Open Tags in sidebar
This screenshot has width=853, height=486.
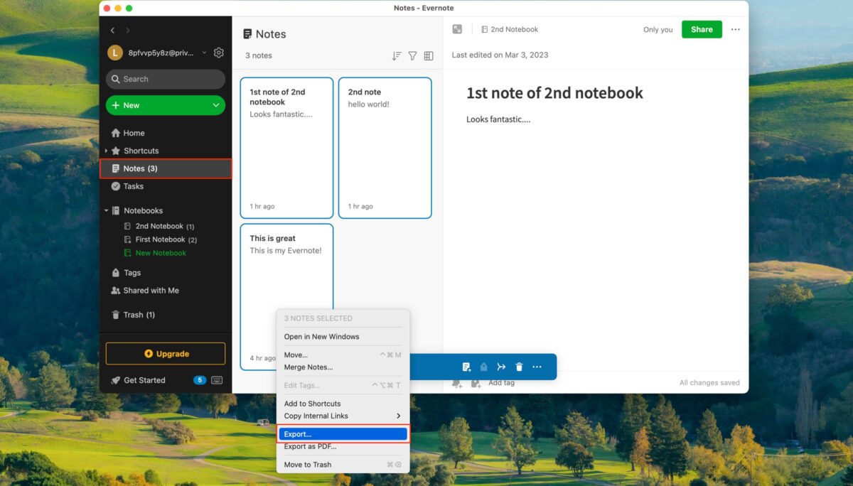[x=127, y=273]
